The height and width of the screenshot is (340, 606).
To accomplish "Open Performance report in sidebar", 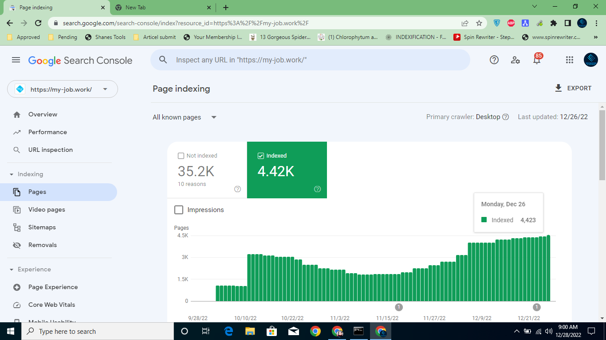I will [x=47, y=132].
